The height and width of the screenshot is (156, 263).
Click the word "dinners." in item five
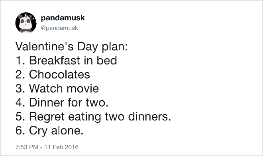click(149, 117)
